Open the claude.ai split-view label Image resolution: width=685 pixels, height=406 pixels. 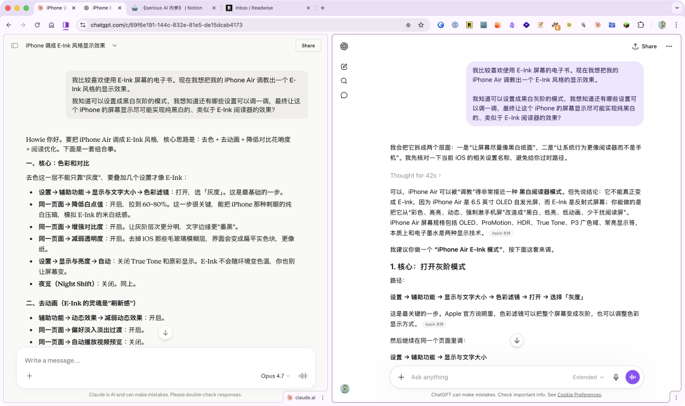(x=301, y=397)
